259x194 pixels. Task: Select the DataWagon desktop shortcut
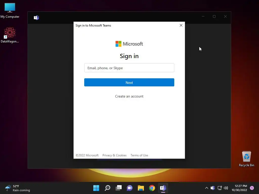coord(10,35)
